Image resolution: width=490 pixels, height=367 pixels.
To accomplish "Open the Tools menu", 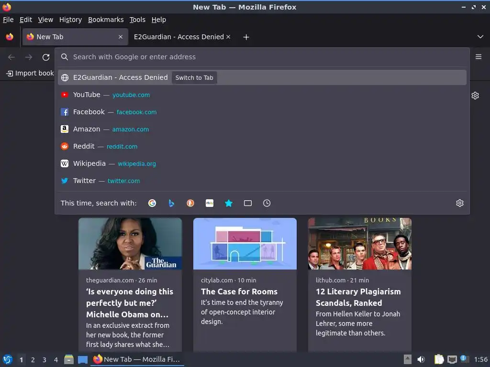I will tap(137, 20).
